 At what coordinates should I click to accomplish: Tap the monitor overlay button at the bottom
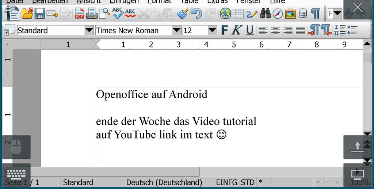click(357, 175)
